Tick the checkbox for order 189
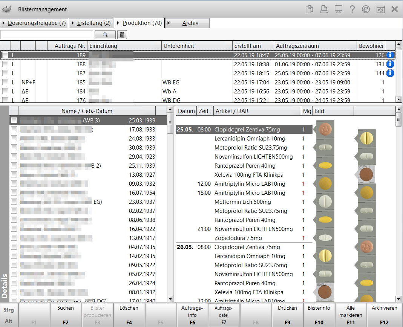 5,55
